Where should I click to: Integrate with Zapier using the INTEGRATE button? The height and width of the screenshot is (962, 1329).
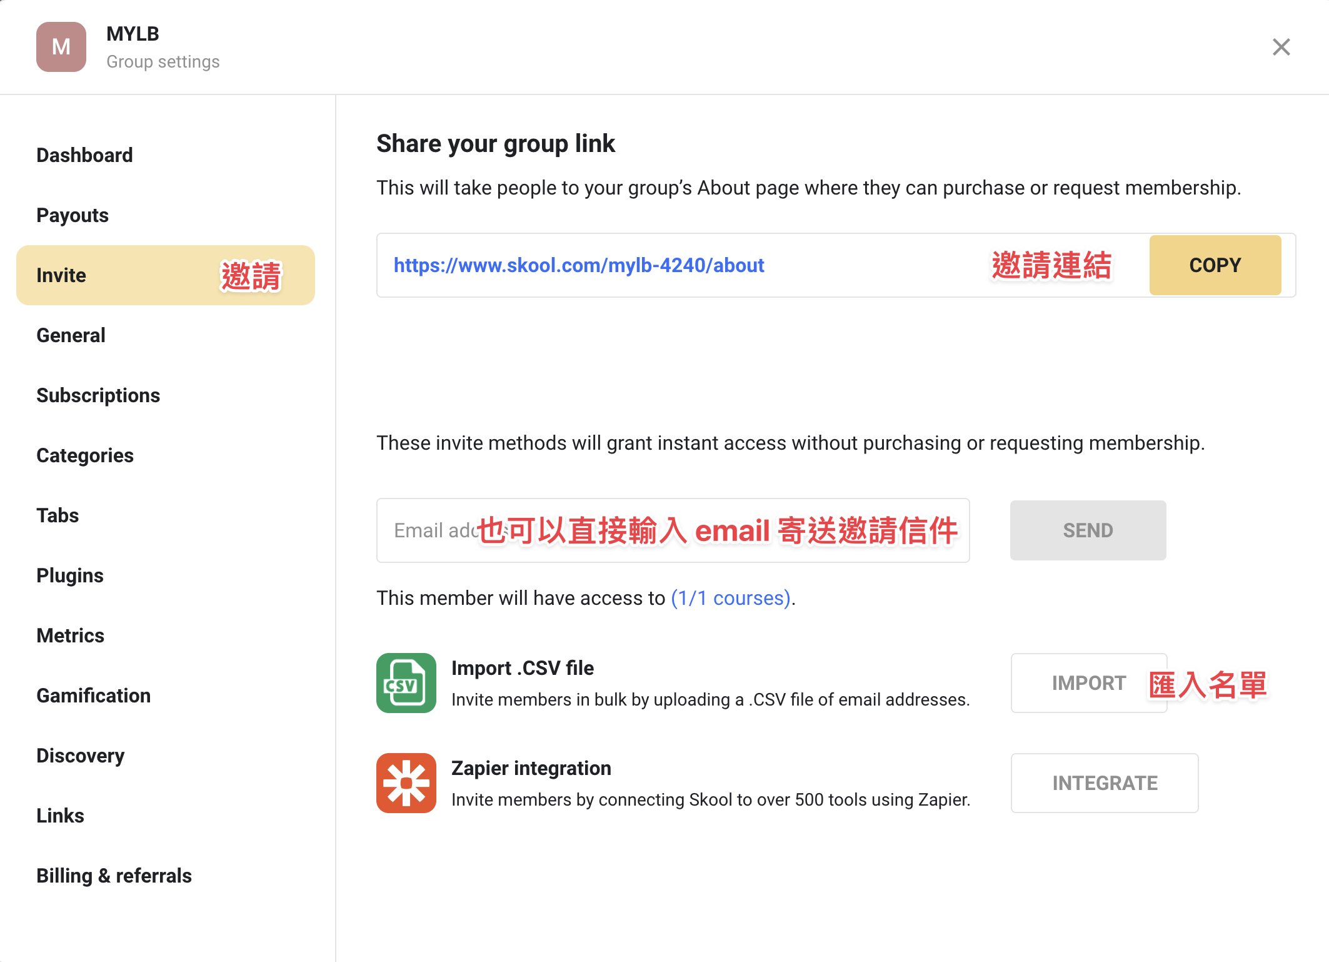(1105, 783)
